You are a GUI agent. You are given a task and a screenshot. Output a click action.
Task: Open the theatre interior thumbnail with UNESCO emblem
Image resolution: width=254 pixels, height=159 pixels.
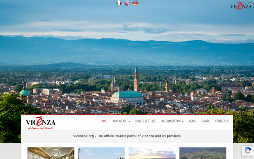click(51, 153)
